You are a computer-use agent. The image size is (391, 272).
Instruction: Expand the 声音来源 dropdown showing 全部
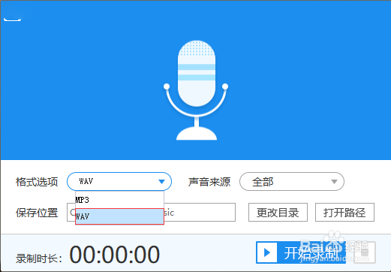point(292,181)
